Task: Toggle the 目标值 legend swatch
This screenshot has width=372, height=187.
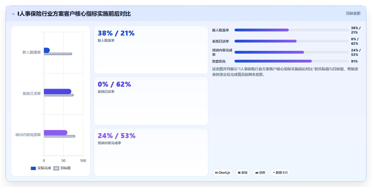Action: coord(56,168)
